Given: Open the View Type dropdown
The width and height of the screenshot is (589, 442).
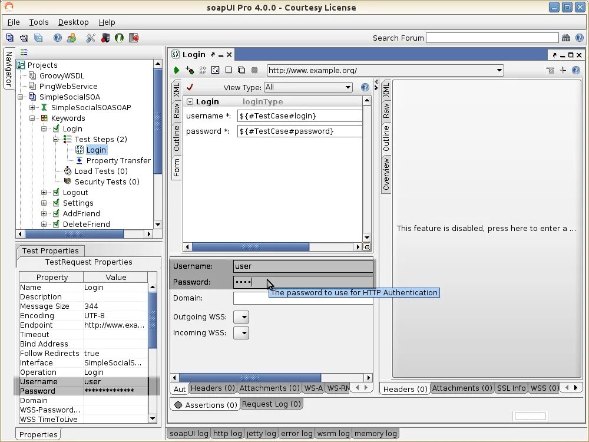Looking at the screenshot, I should click(348, 87).
